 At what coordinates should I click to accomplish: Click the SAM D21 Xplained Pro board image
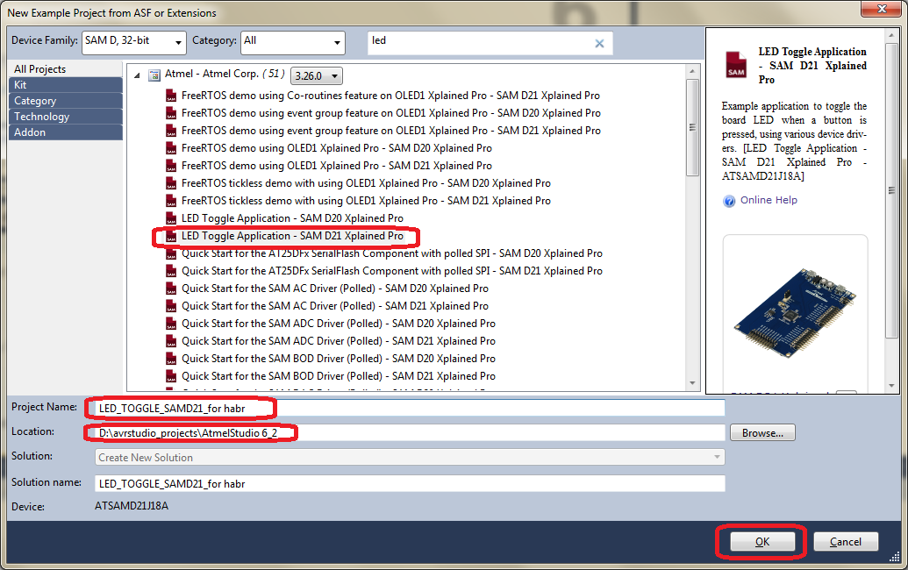coord(796,312)
